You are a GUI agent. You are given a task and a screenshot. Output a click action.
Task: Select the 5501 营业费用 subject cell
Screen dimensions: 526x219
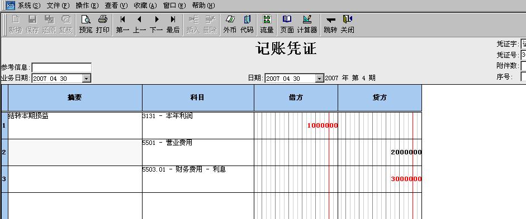pos(198,152)
